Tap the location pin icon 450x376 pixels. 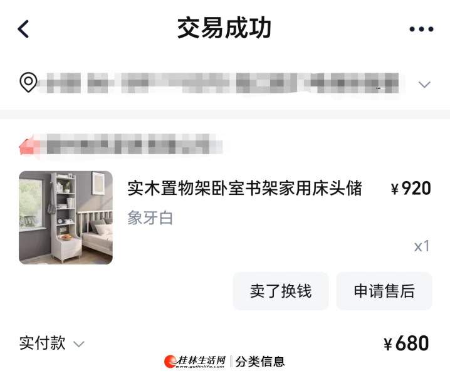[28, 82]
